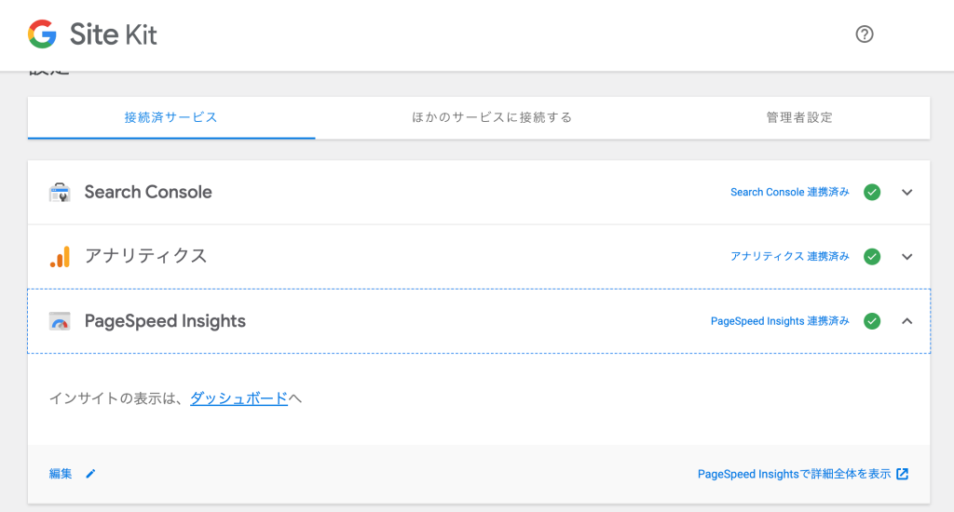Expand the Search Console section chevron

[907, 192]
